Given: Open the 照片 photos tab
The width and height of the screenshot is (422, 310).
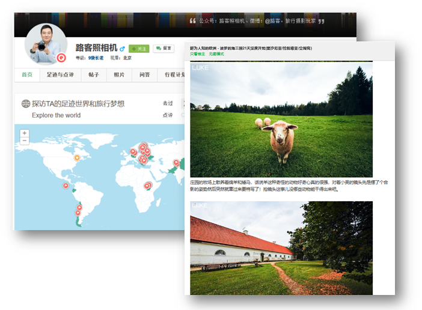Looking at the screenshot, I should [119, 75].
